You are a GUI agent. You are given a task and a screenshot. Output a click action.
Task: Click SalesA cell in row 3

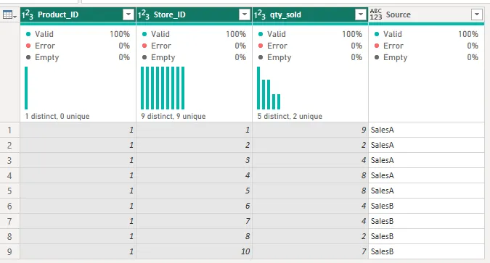point(427,160)
